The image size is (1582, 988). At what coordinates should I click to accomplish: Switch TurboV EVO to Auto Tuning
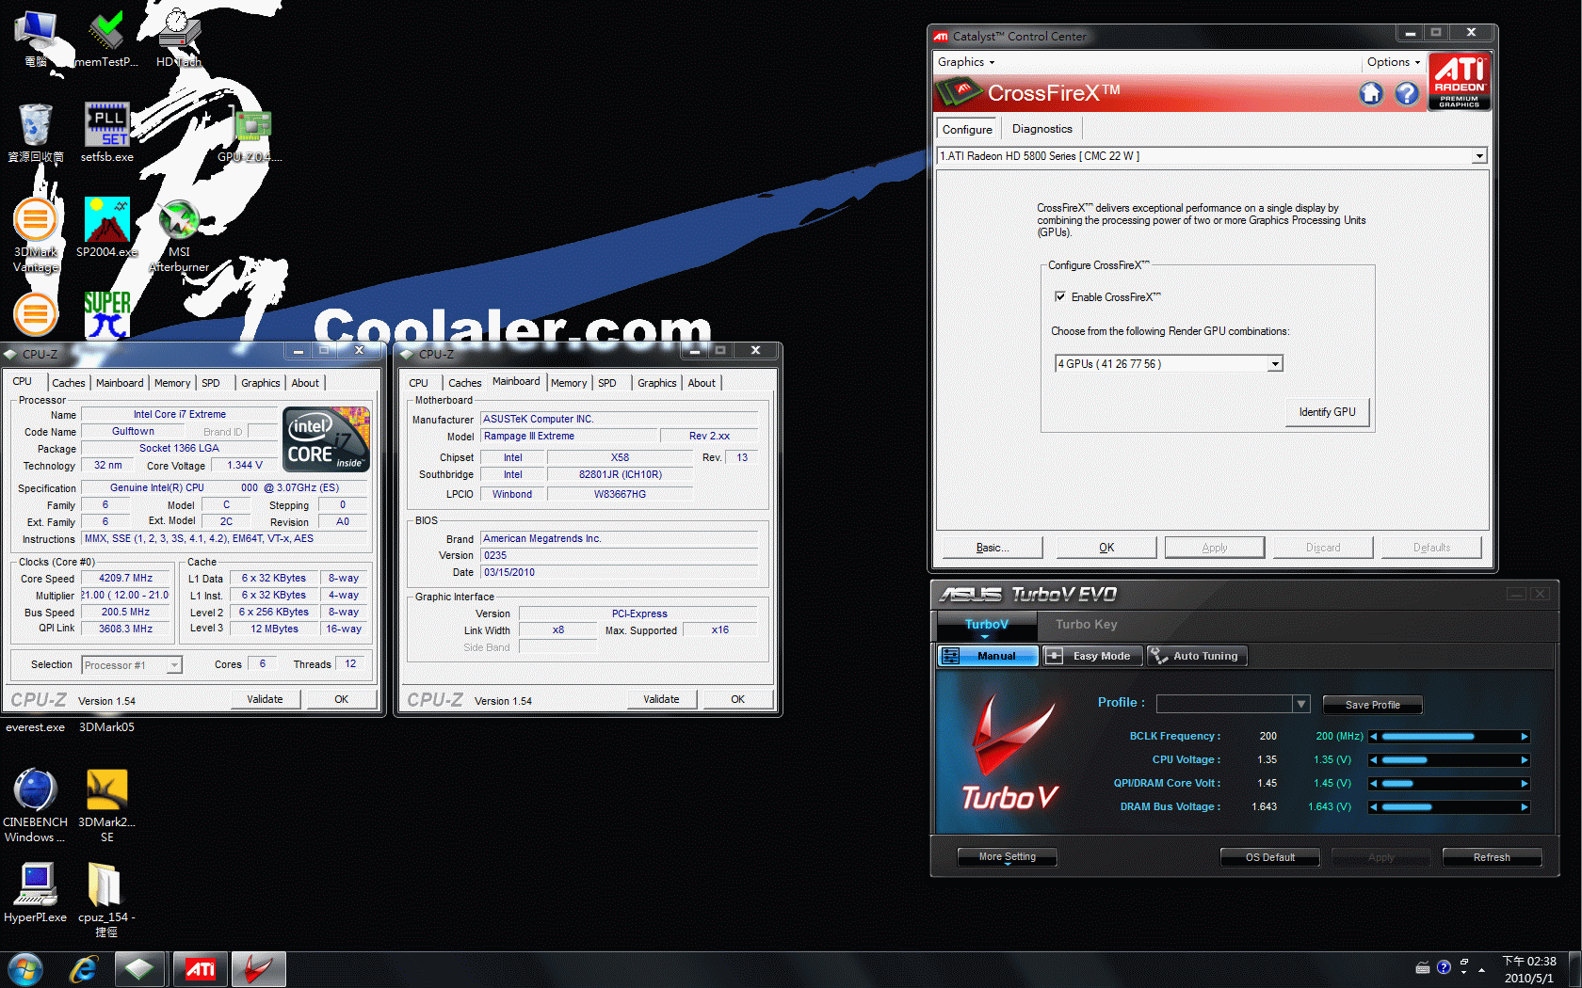1197,656
